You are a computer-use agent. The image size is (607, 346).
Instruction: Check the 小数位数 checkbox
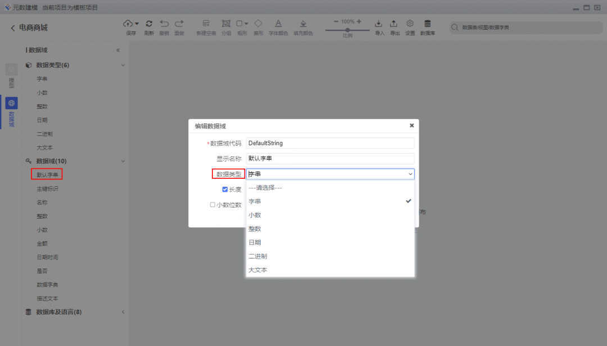coord(212,205)
